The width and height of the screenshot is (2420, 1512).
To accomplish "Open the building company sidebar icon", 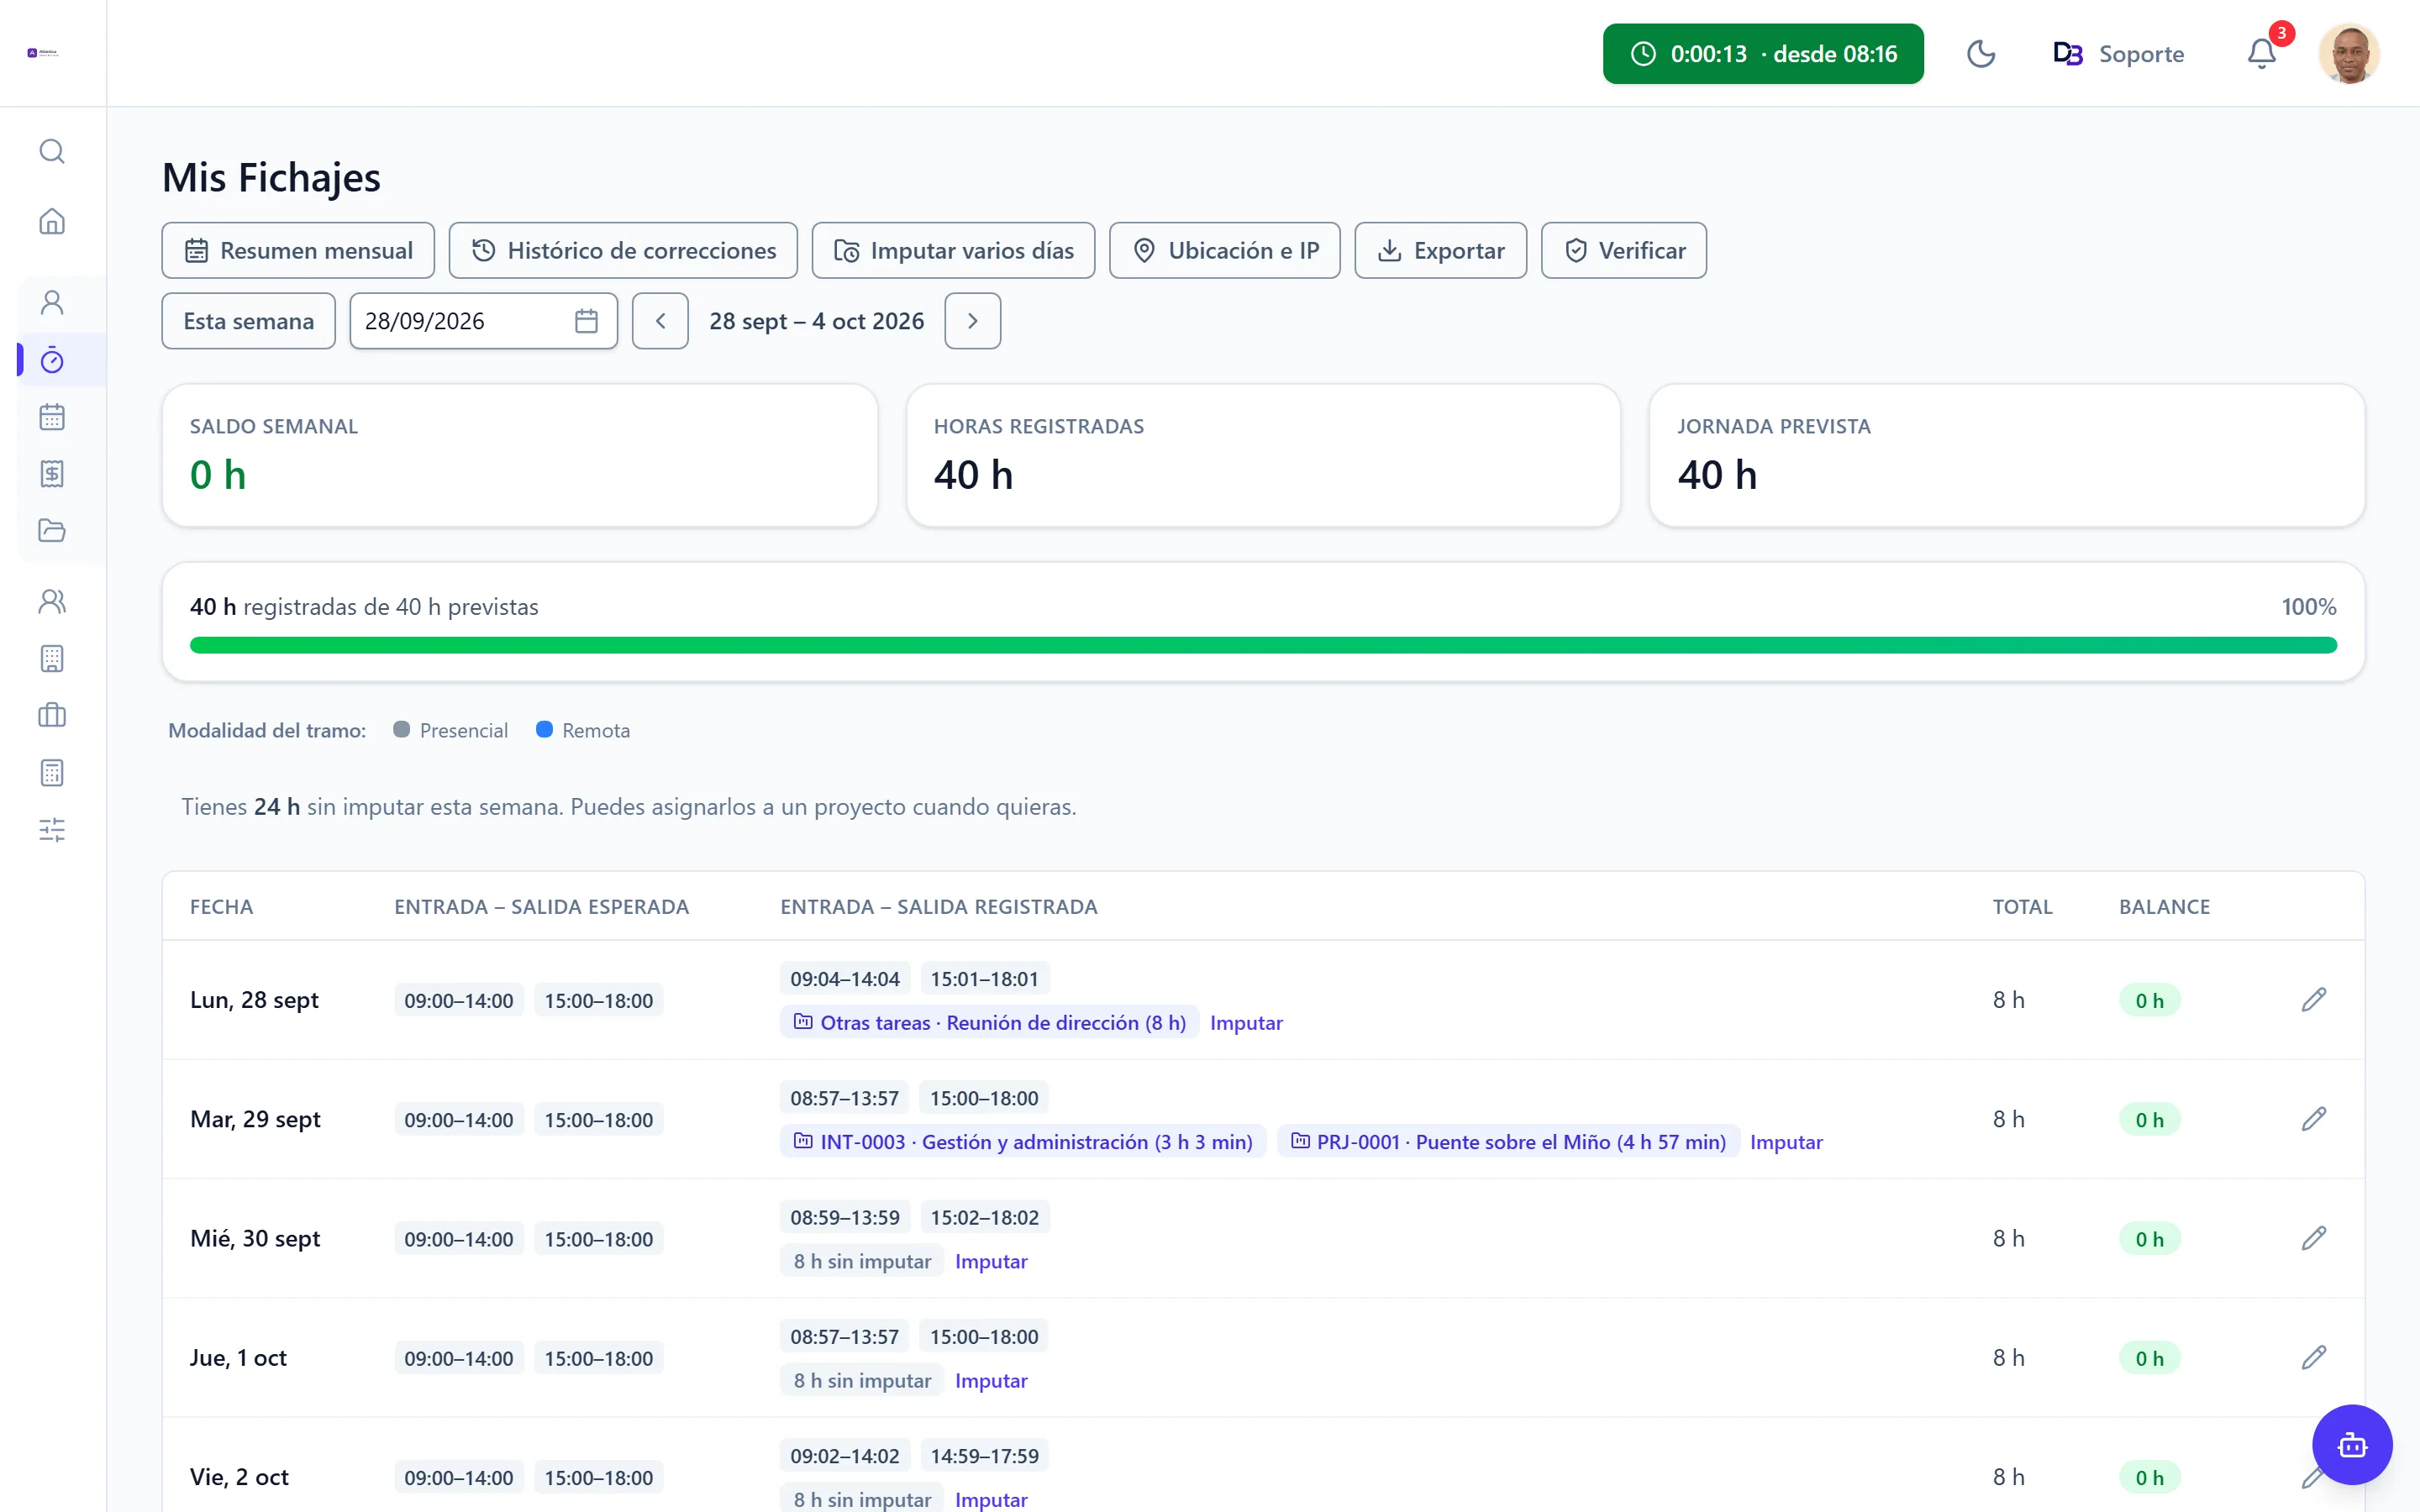I will (x=52, y=658).
